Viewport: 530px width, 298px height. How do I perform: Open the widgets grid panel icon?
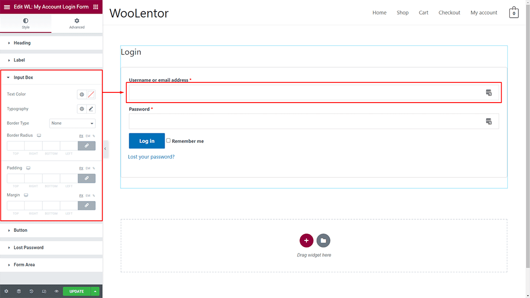point(96,7)
